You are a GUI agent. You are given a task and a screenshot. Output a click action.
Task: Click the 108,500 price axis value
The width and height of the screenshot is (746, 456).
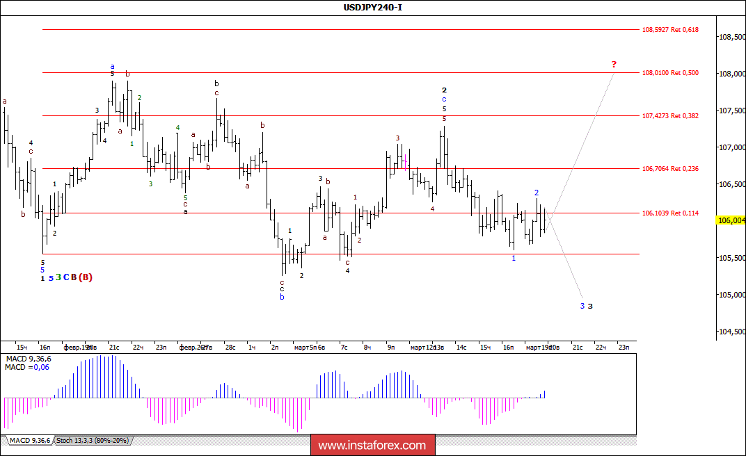(731, 37)
